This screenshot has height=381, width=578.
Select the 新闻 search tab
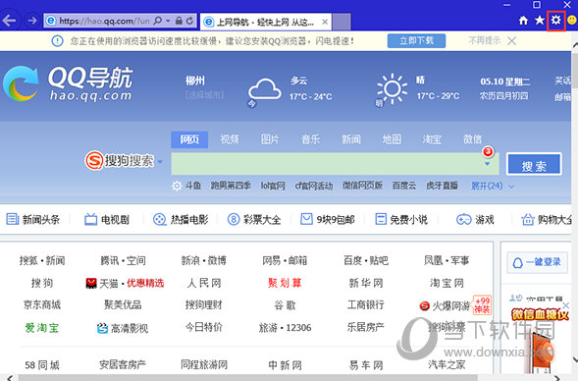pos(351,139)
